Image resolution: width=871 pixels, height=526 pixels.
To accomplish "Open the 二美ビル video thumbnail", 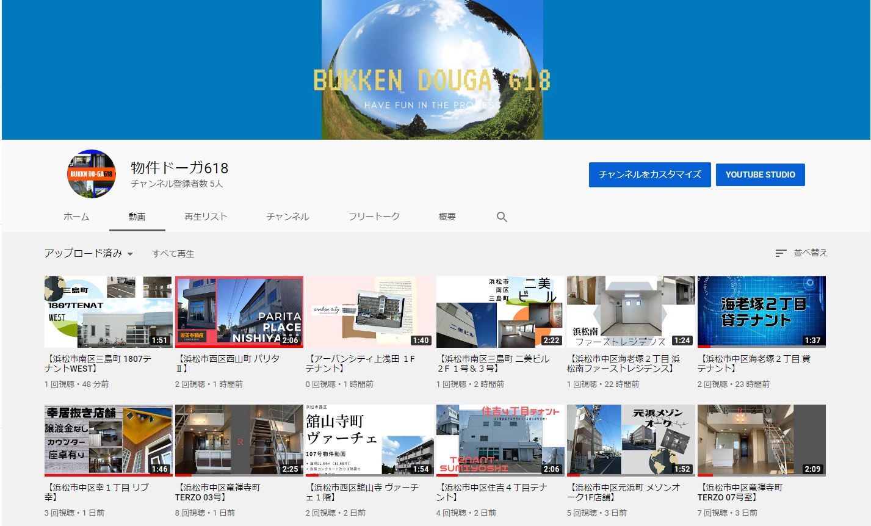I will click(x=500, y=312).
